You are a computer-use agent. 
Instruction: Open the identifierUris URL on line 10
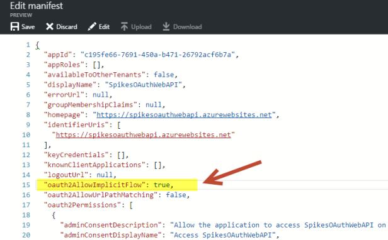(x=143, y=135)
